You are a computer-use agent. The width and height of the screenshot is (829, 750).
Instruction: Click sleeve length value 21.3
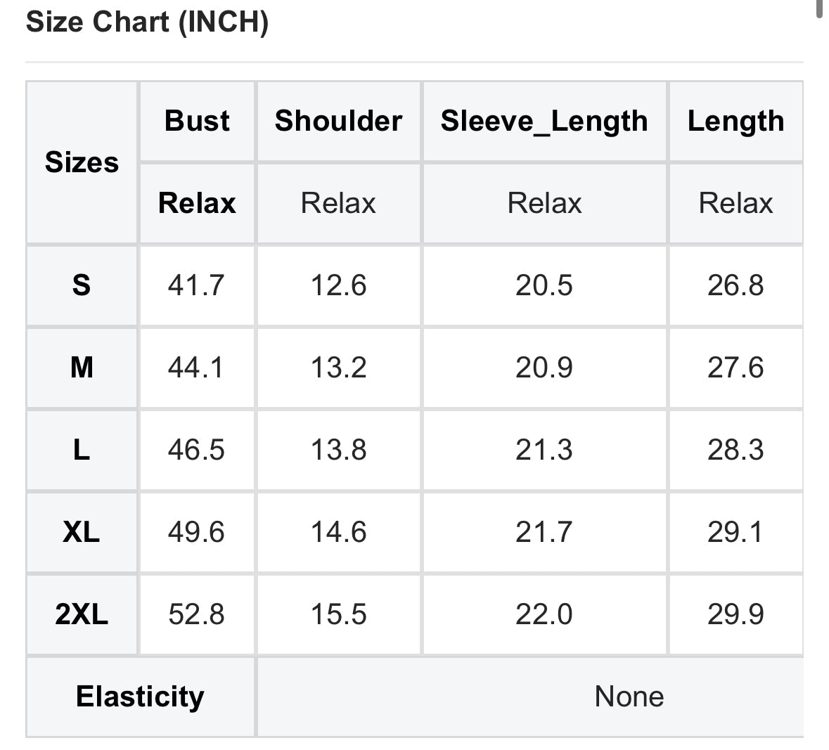(544, 451)
